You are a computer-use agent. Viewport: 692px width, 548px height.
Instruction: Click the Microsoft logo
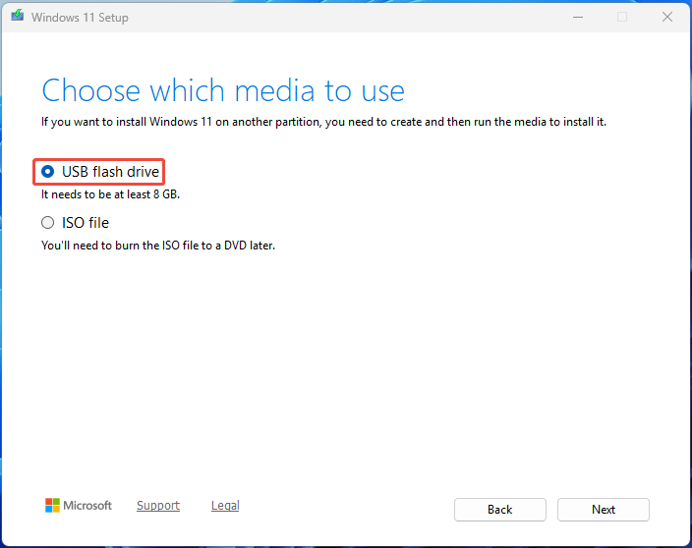click(79, 505)
